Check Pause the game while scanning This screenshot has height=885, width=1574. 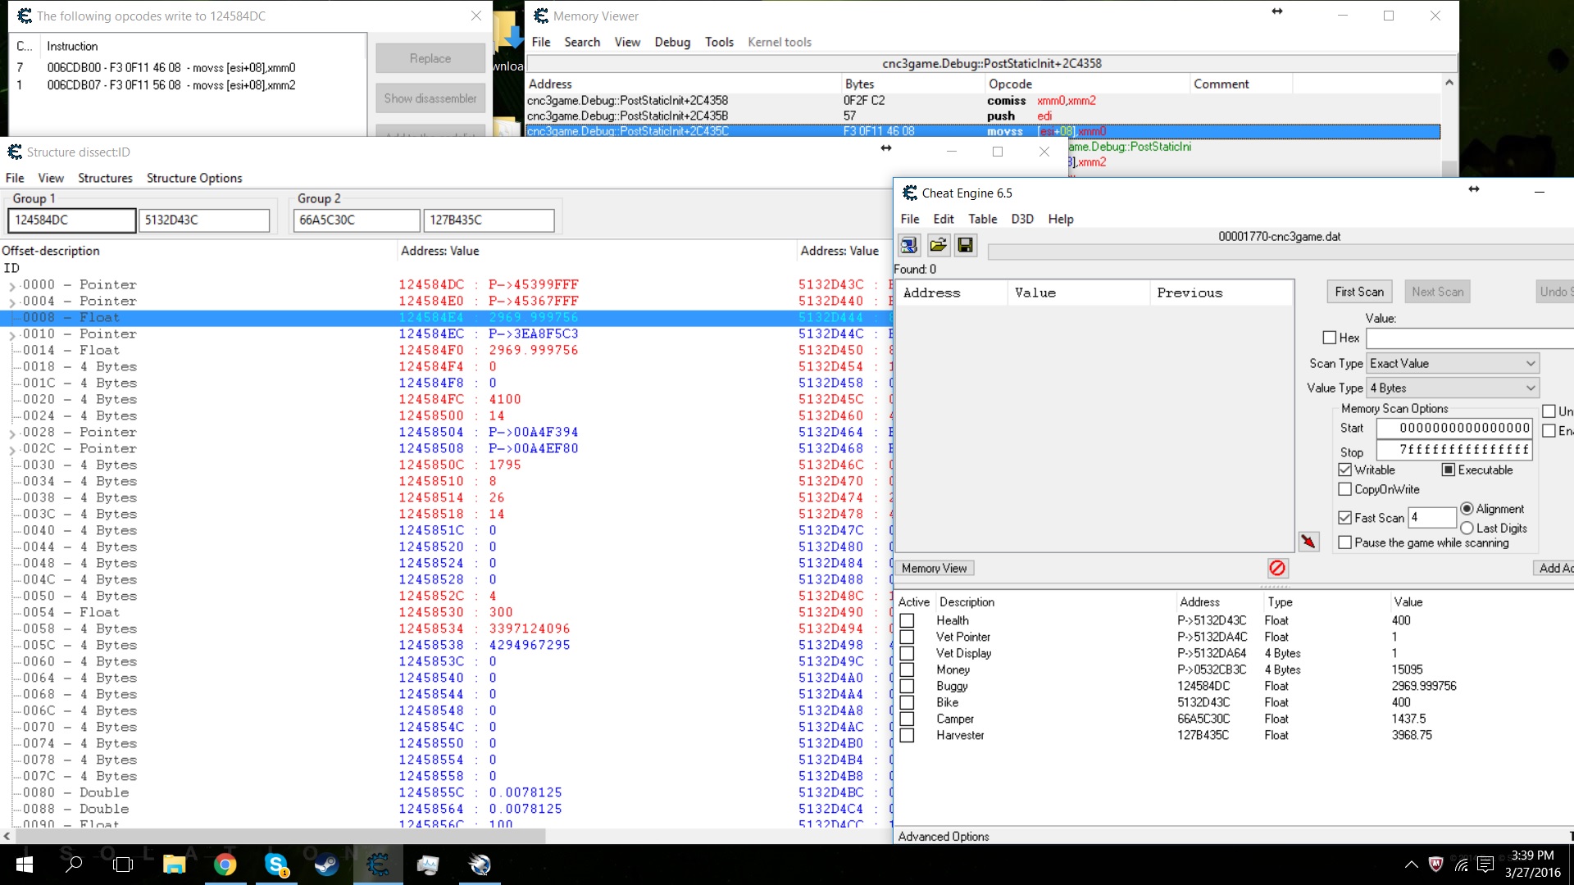1344,542
